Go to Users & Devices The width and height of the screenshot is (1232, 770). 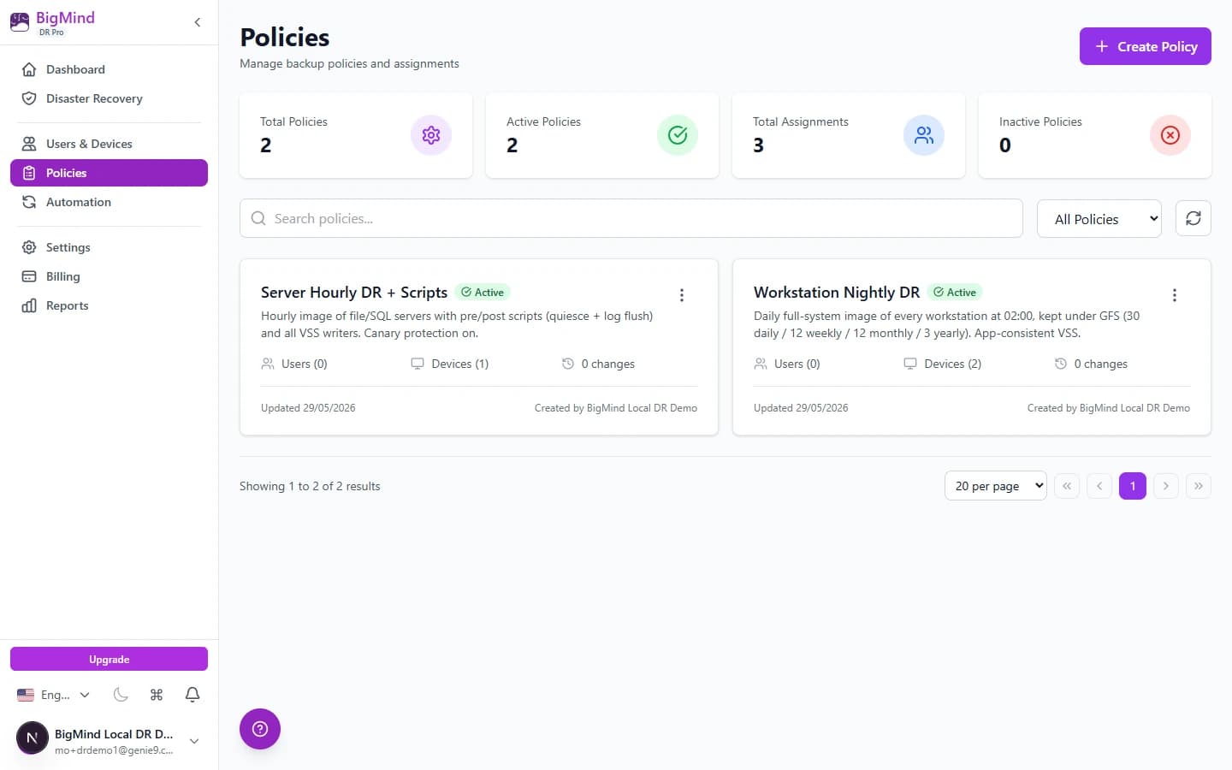click(x=109, y=144)
